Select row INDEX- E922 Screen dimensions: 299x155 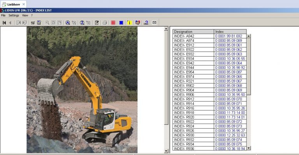pyautogui.click(x=209, y=50)
